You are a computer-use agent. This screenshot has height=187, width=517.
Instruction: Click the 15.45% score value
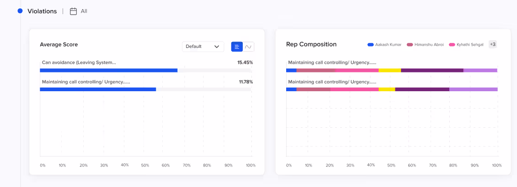(245, 62)
